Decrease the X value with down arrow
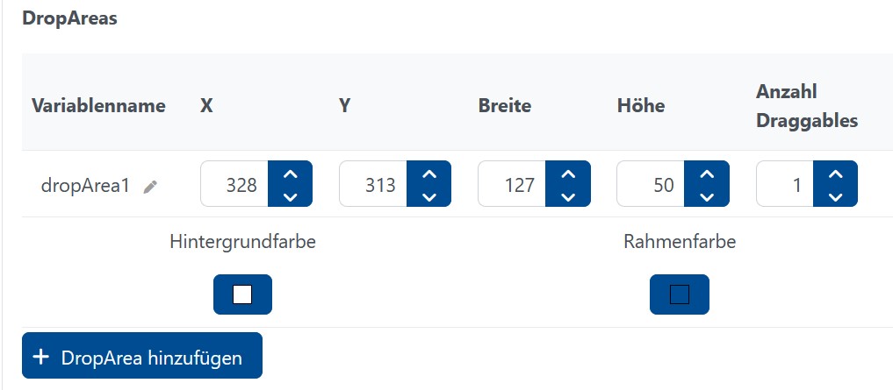 pyautogui.click(x=290, y=196)
